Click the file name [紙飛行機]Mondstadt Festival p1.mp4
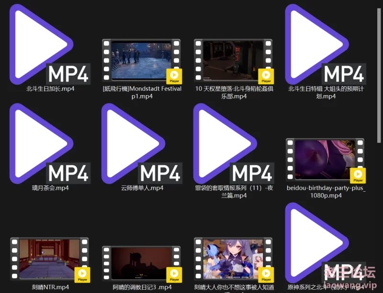This screenshot has height=293, width=383. click(142, 92)
